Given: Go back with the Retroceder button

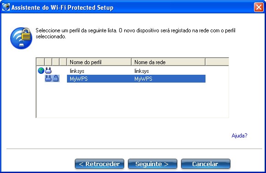Looking at the screenshot, I should click(x=99, y=164).
